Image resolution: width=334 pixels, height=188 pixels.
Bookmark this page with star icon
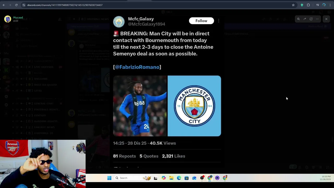pos(293,5)
